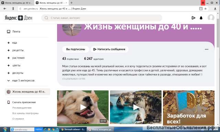Open a new tab with the plus button

(71, 3)
